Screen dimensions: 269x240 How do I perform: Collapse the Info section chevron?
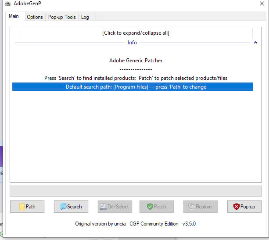tap(255, 43)
